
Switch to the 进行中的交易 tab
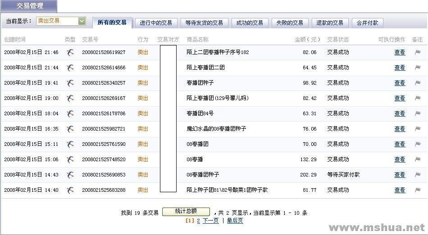click(x=156, y=23)
